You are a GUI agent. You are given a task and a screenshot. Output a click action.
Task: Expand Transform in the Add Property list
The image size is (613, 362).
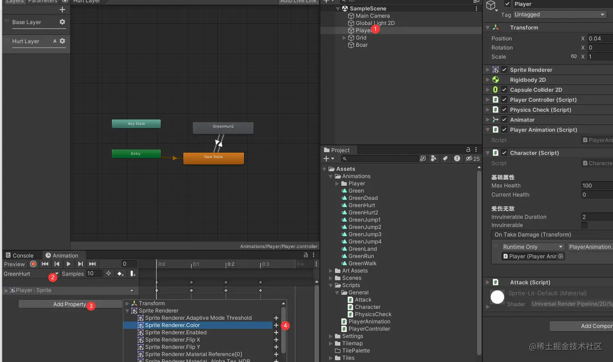pos(127,303)
